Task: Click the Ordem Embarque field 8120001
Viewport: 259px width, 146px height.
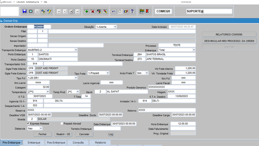Action: [x=39, y=27]
